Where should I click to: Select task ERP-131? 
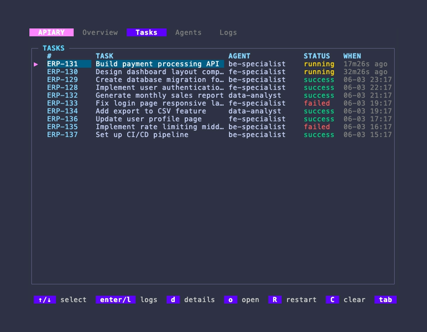pos(62,64)
